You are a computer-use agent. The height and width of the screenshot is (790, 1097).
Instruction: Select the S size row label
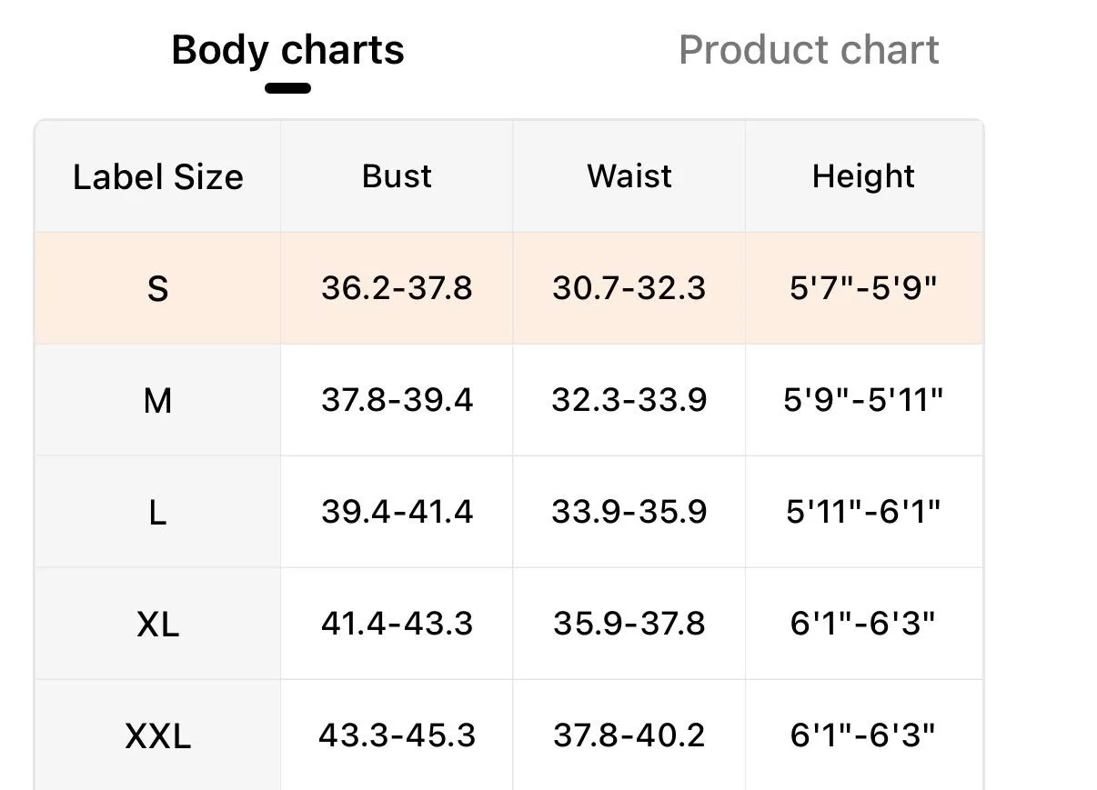point(157,289)
